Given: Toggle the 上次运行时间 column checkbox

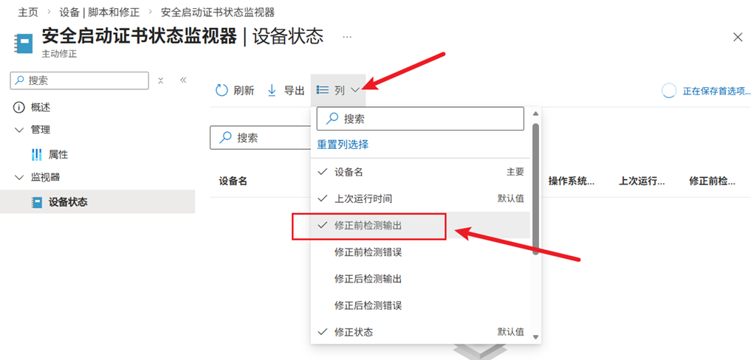Looking at the screenshot, I should coord(323,198).
